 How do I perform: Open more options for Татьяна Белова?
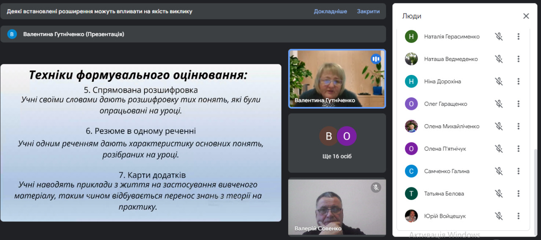pos(518,194)
